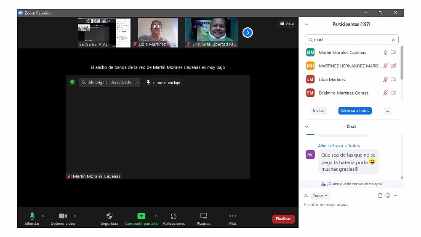Toggle Libia Martínez's muted microphone
This screenshot has width=421, height=237.
pyautogui.click(x=385, y=80)
